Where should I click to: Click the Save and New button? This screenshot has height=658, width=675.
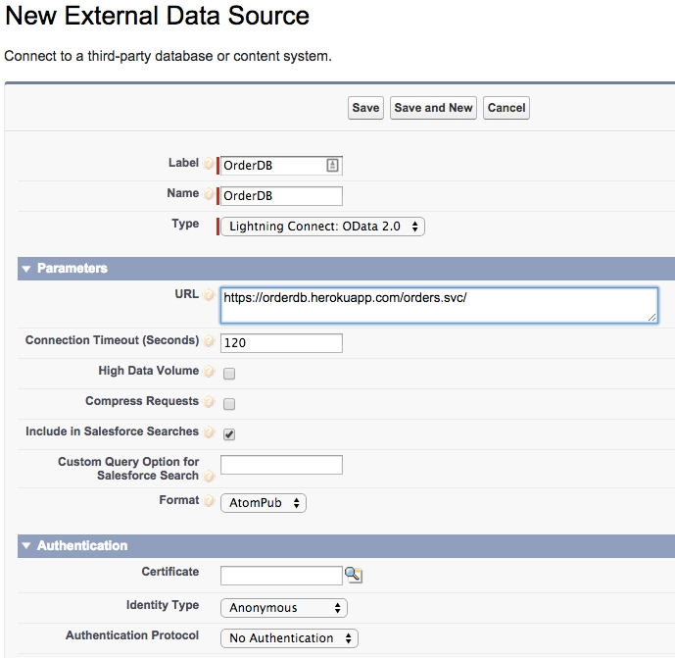433,108
